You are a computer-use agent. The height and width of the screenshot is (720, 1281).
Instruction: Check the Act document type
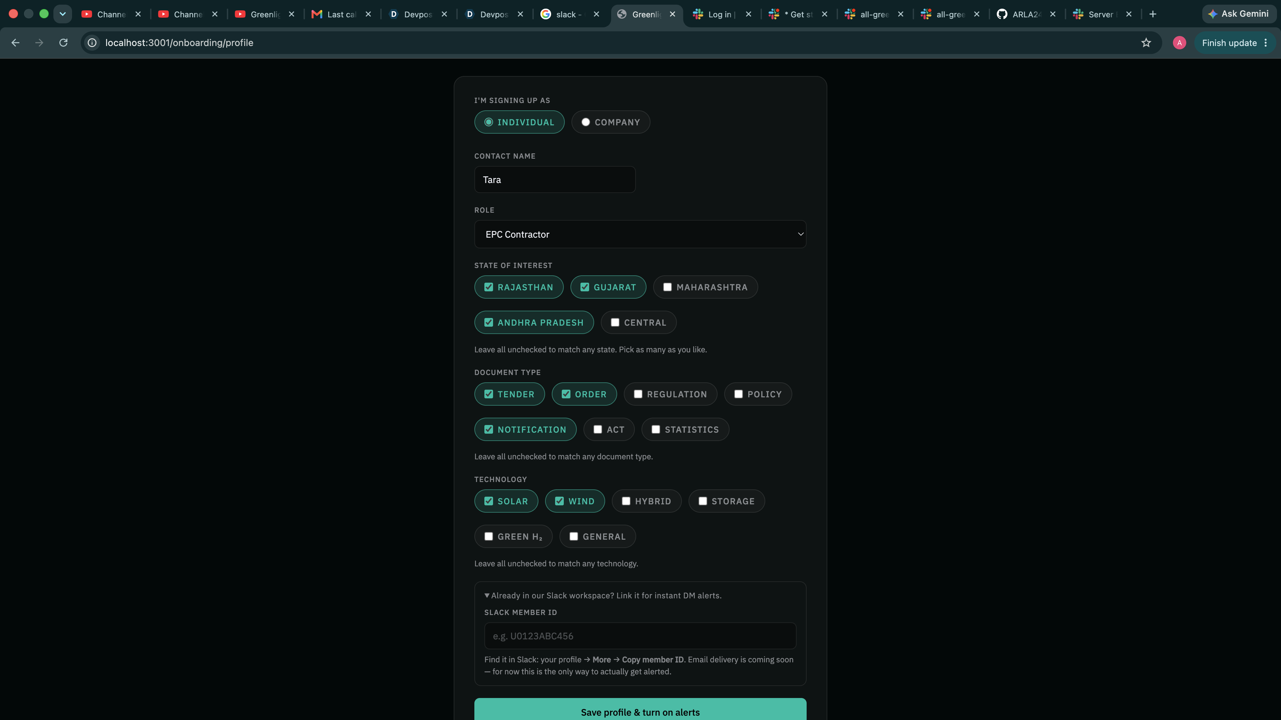(x=609, y=429)
